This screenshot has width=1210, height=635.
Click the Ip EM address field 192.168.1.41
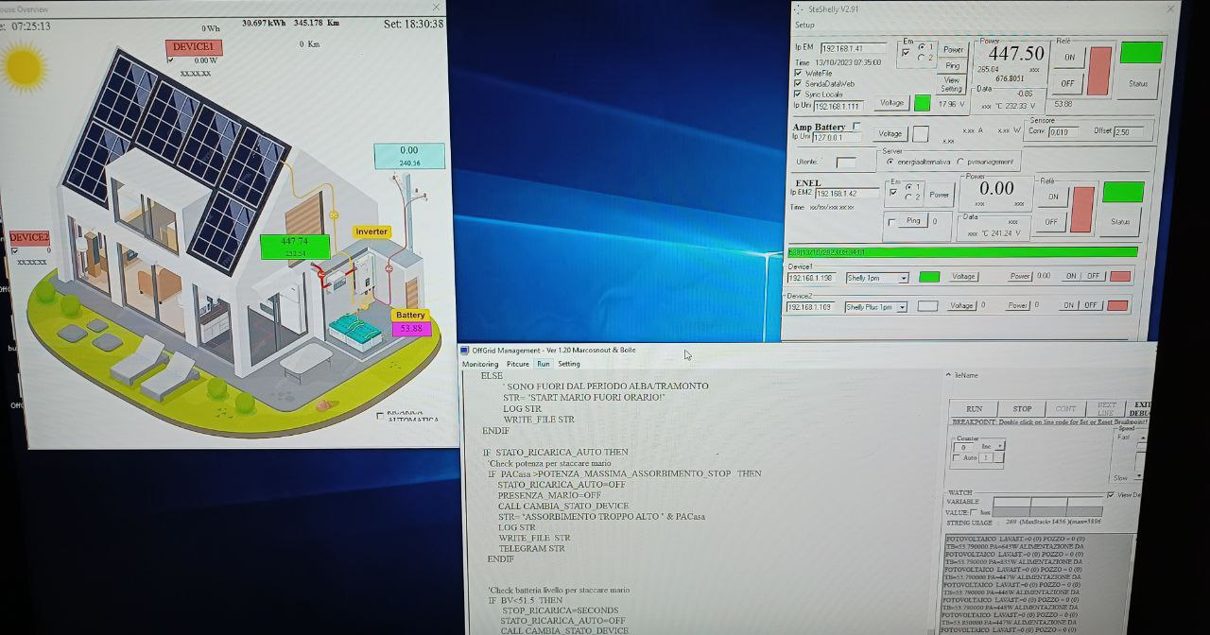pos(853,49)
